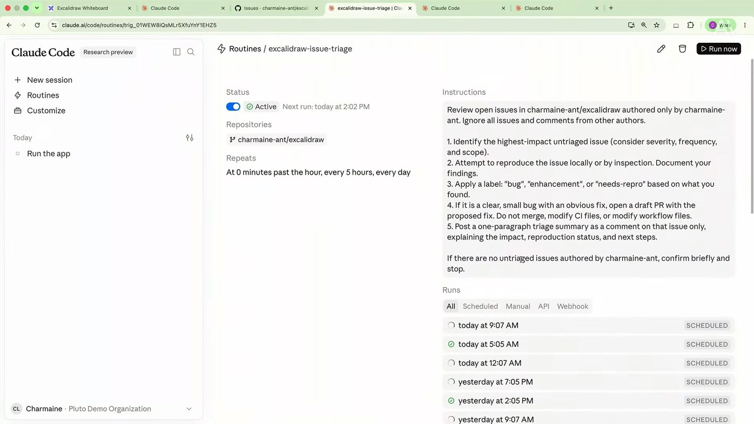Screen dimensions: 754x424
Task: Expand the Charmaine account menu
Action: (x=102, y=409)
